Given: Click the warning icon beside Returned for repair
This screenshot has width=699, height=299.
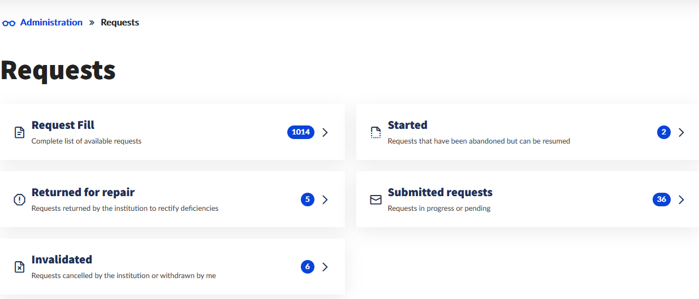Looking at the screenshot, I should click(x=19, y=200).
